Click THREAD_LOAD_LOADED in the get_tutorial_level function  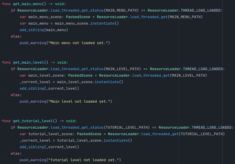[x=212, y=127]
